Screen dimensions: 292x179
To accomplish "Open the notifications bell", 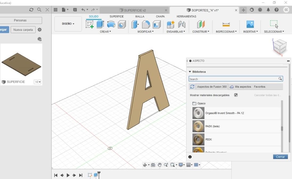I will [268, 10].
